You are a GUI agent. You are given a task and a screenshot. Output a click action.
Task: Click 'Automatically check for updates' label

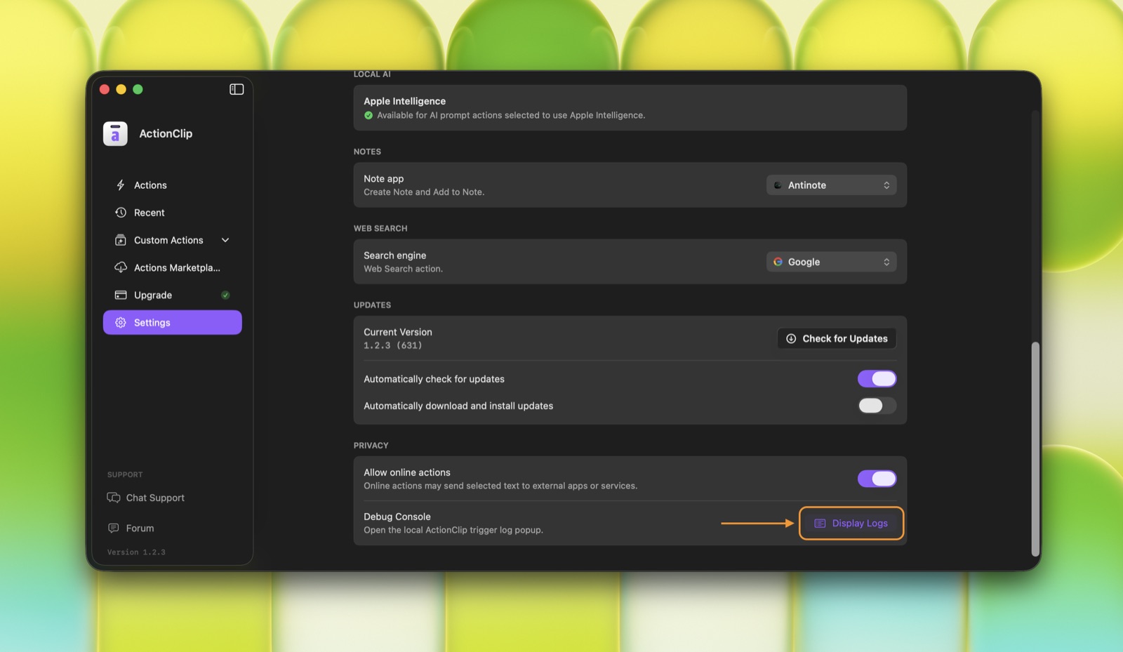[434, 379]
